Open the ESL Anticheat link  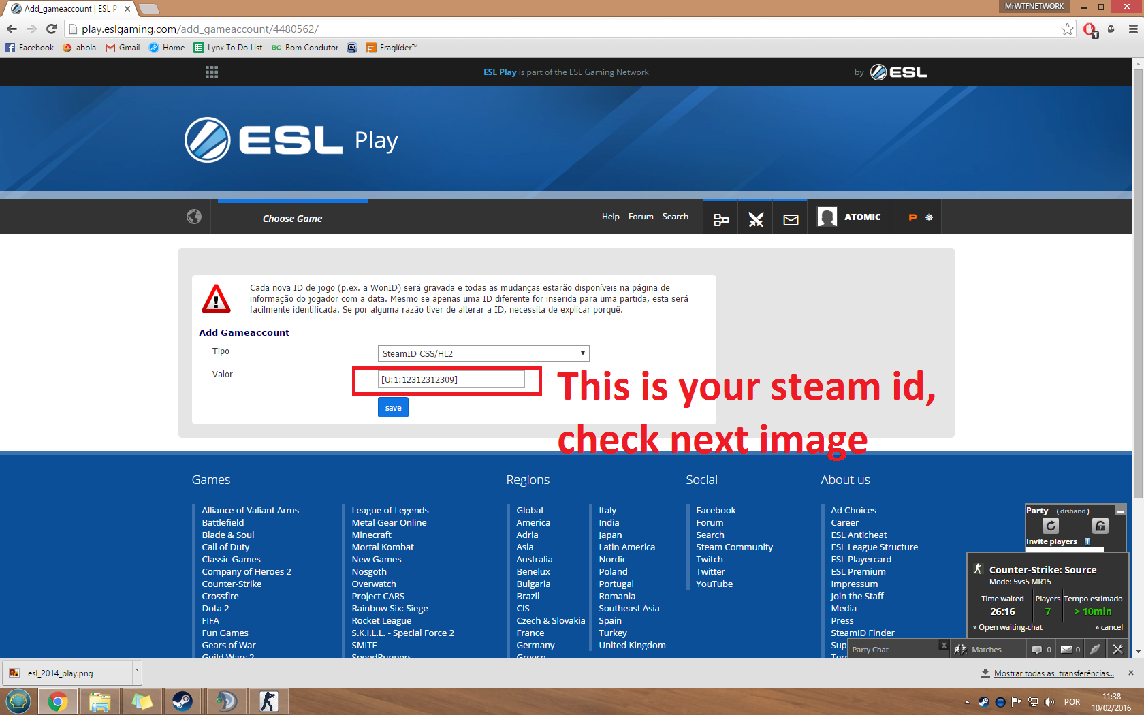point(859,535)
